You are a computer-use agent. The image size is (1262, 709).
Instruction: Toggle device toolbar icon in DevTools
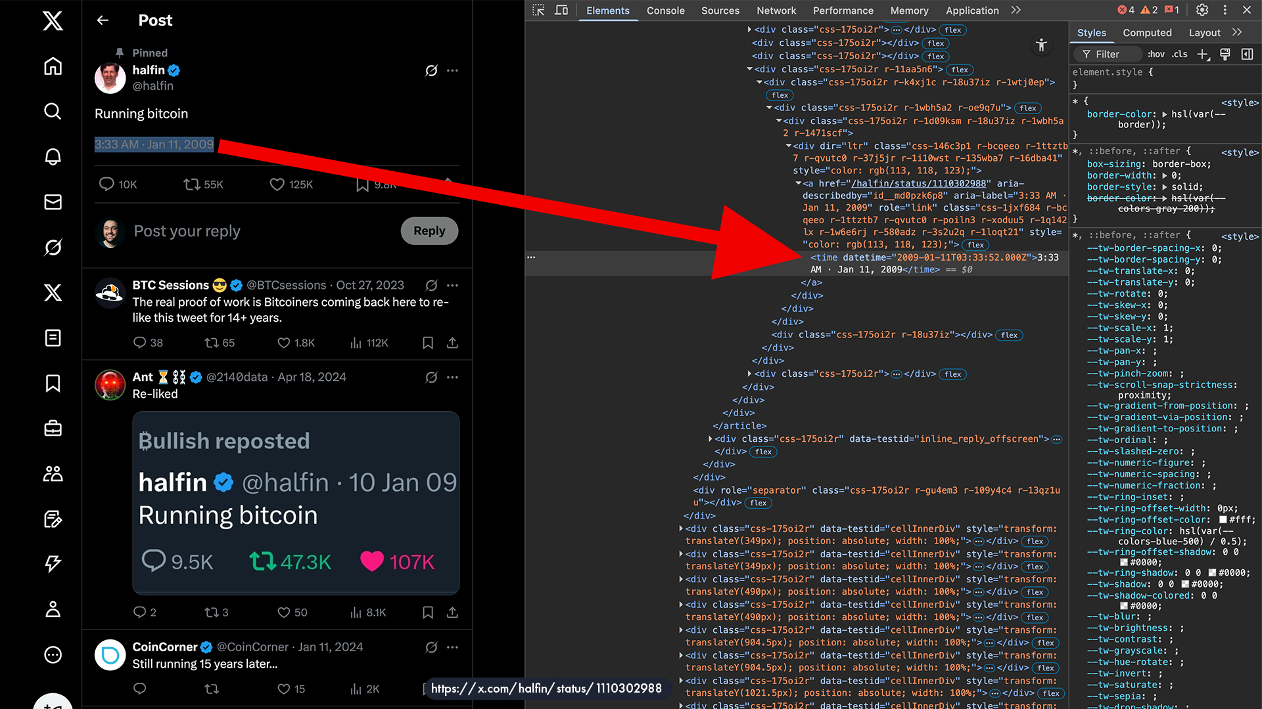pyautogui.click(x=561, y=11)
